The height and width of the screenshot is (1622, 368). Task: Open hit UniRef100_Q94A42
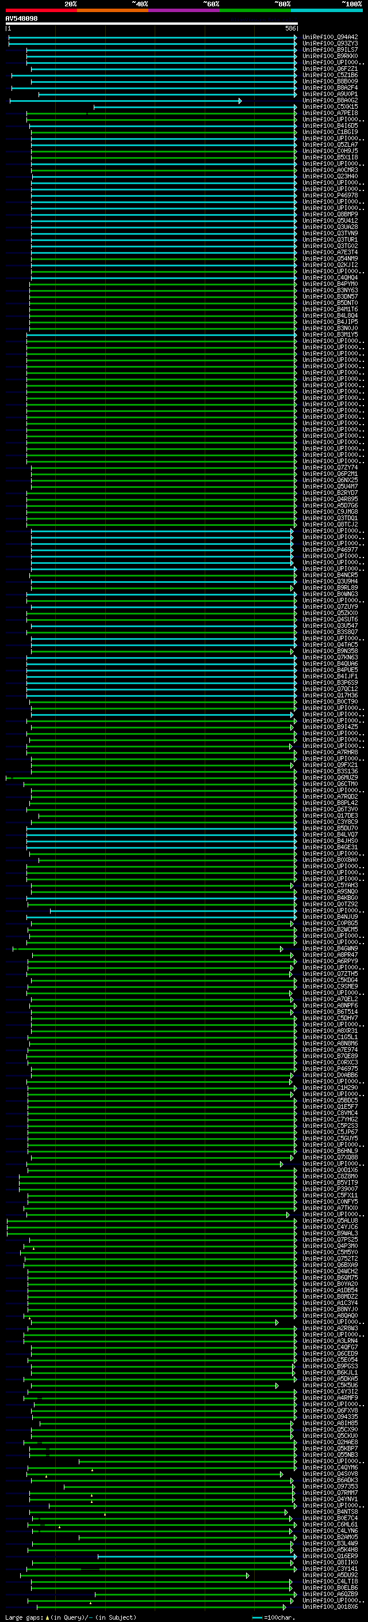click(x=329, y=37)
